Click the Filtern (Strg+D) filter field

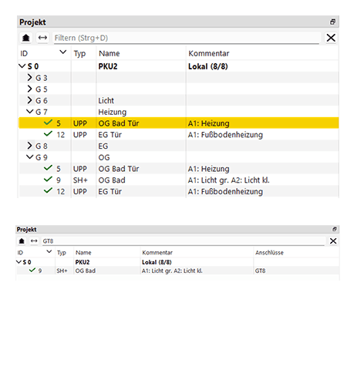[187, 38]
